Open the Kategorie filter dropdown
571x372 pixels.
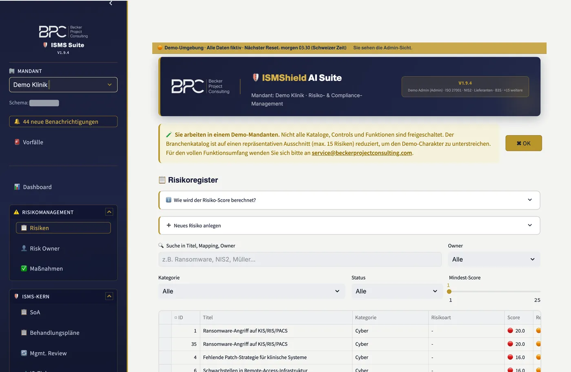pyautogui.click(x=252, y=291)
